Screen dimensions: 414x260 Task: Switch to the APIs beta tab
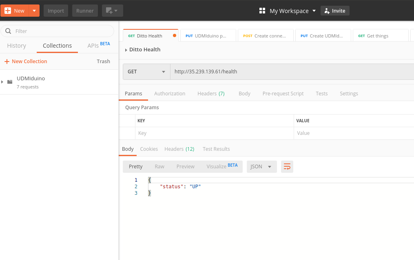pyautogui.click(x=98, y=45)
